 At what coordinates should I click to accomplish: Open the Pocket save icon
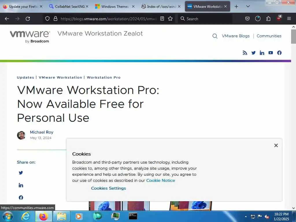247,18
